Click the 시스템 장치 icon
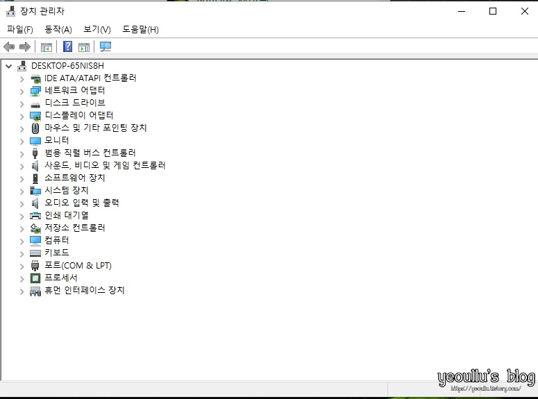Viewport: 538px width, 399px height. coord(35,190)
